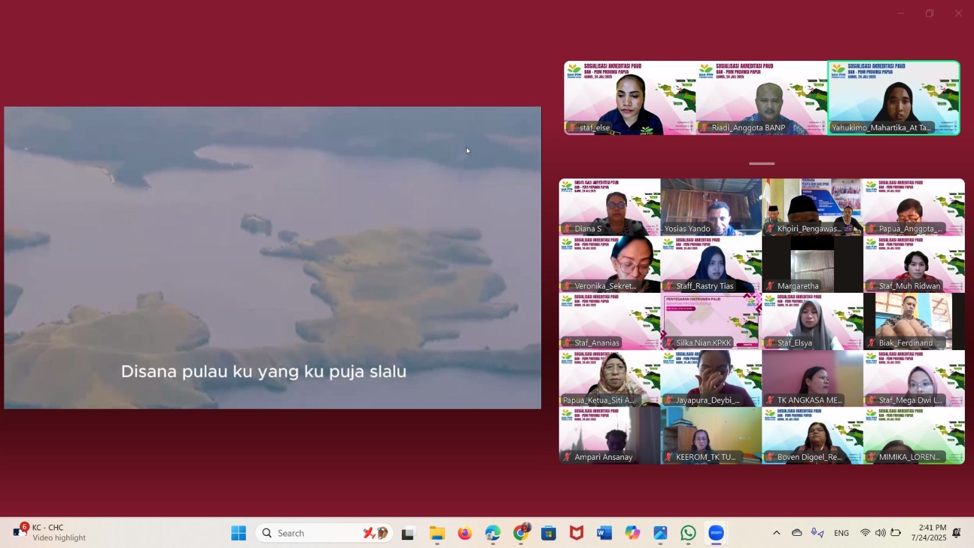
Task: Click the McAfee shield icon
Action: (x=576, y=533)
